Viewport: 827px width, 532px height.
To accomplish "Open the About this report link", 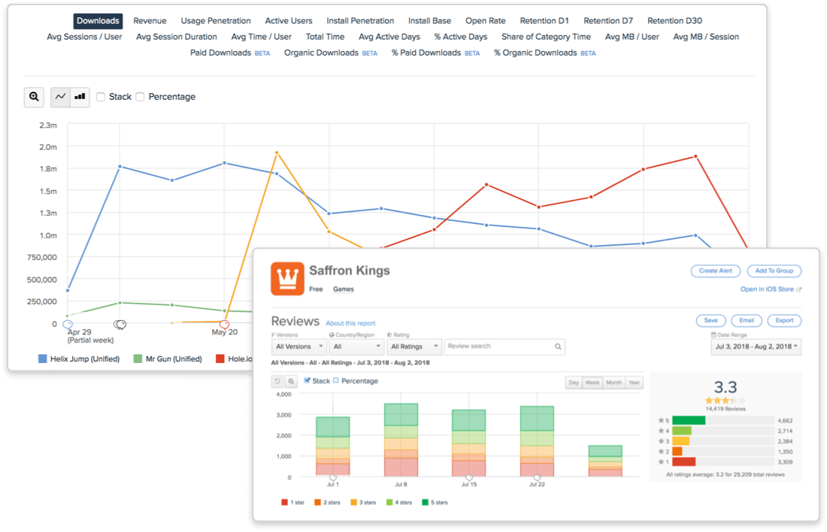I will [x=351, y=323].
